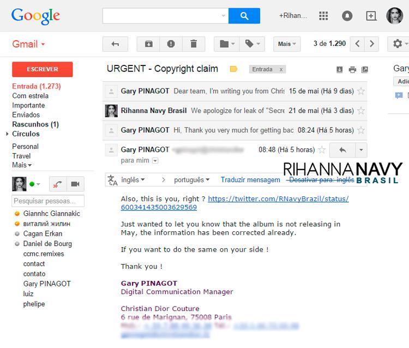The width and height of the screenshot is (409, 348).
Task: Delete the conversation with trash icon
Action: (194, 44)
